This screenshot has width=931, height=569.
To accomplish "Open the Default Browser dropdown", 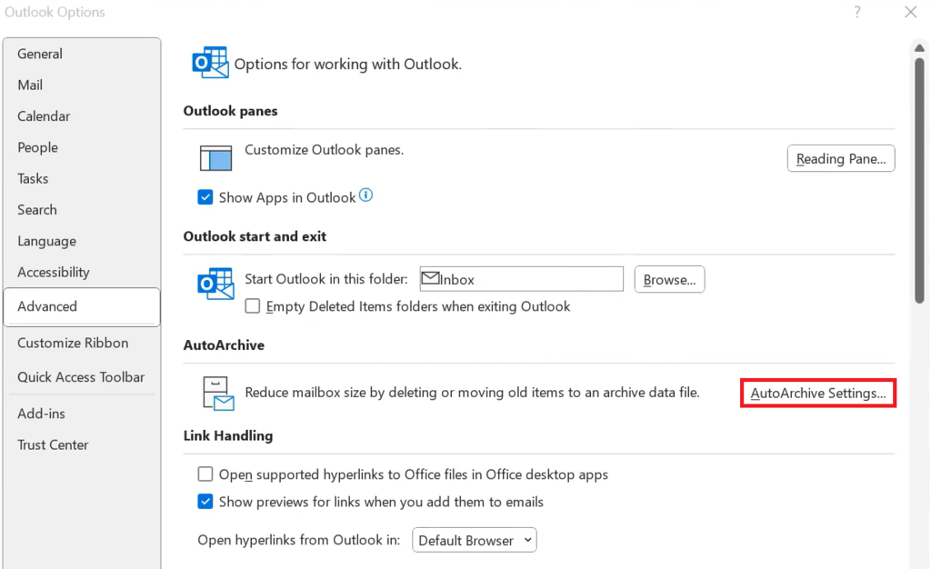I will pos(474,539).
